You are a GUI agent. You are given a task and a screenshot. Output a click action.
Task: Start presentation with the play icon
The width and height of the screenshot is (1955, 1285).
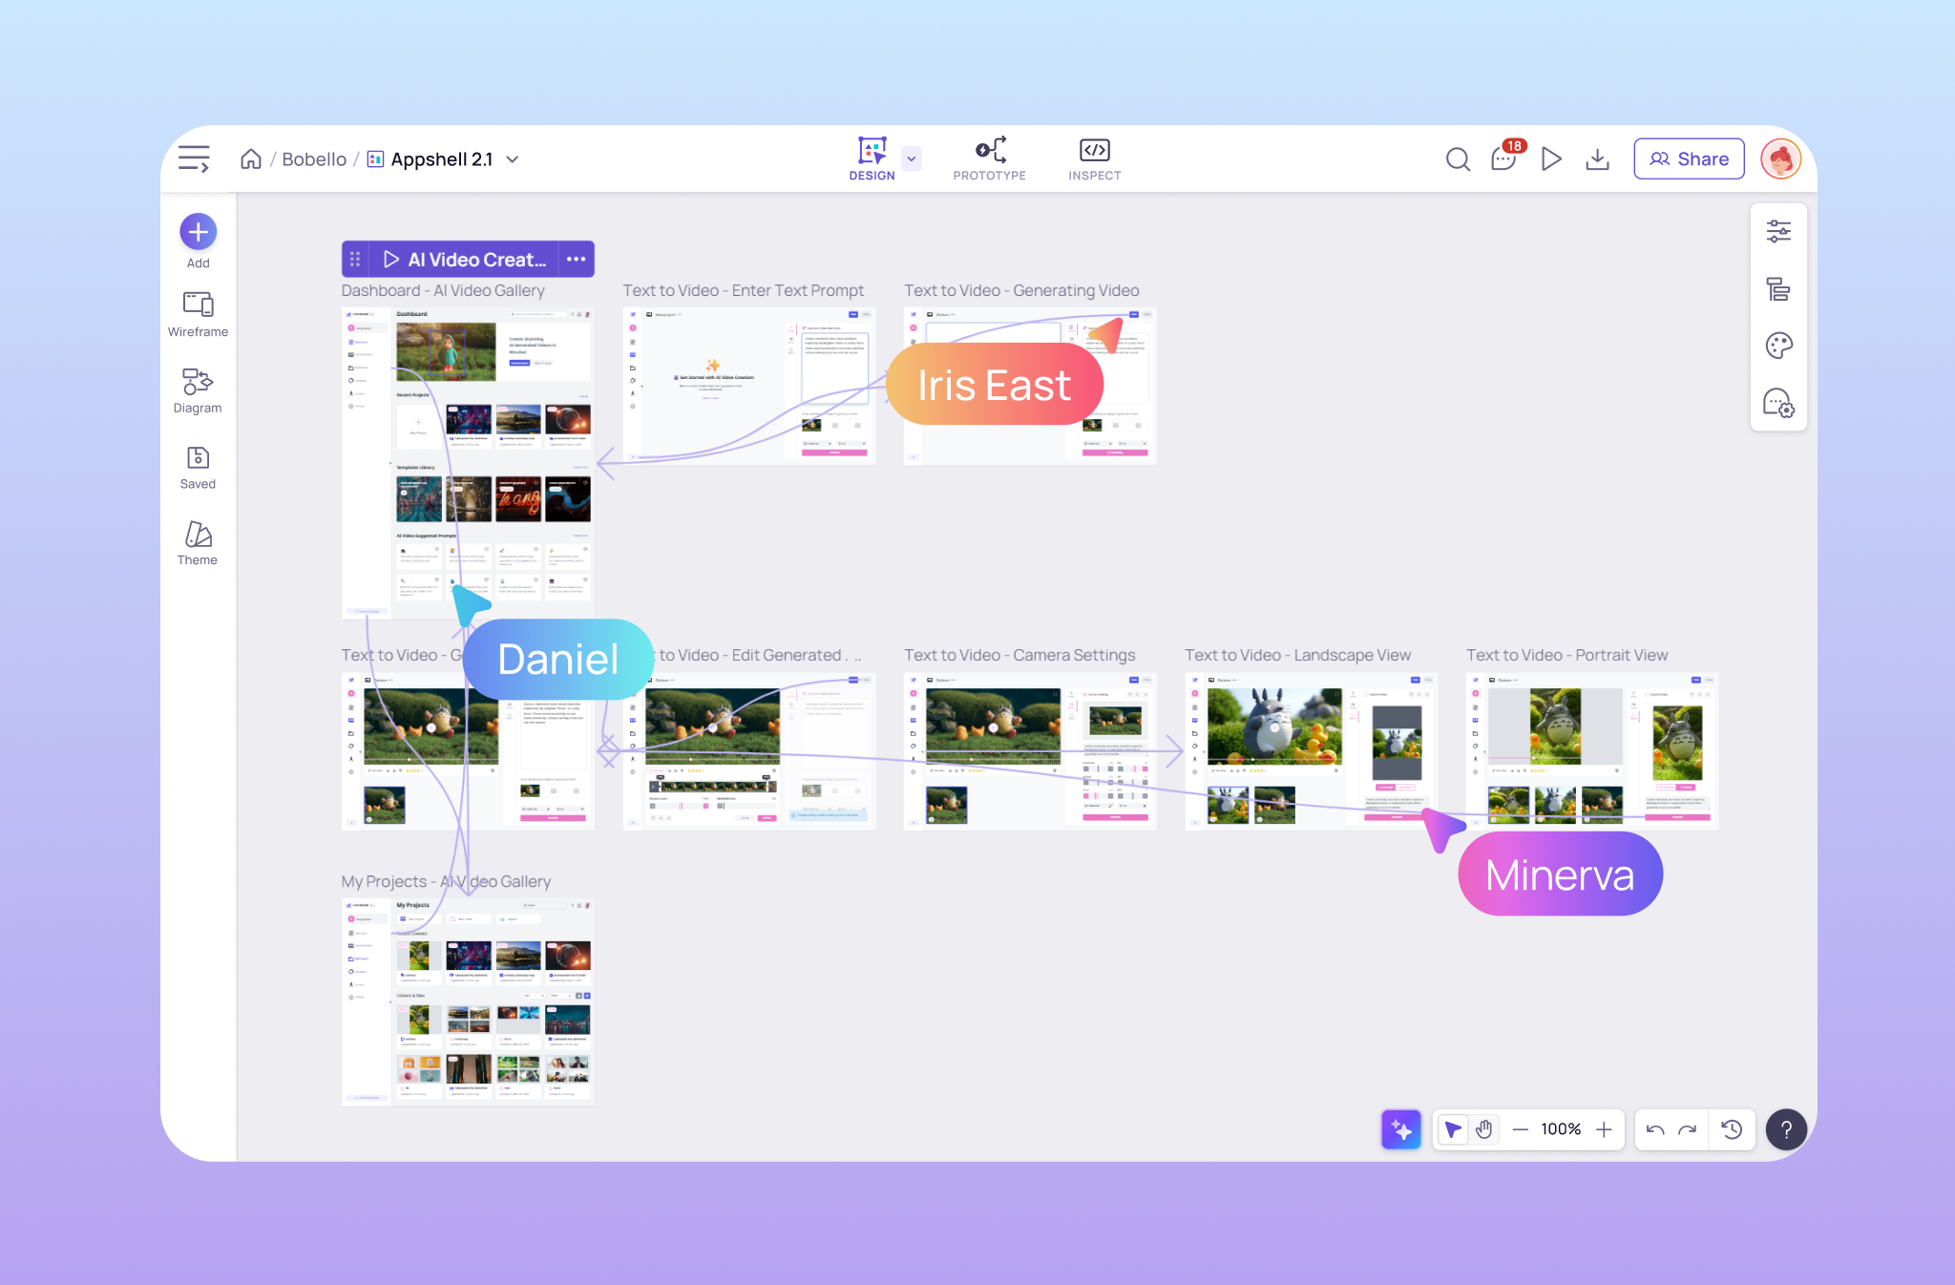click(x=1551, y=158)
